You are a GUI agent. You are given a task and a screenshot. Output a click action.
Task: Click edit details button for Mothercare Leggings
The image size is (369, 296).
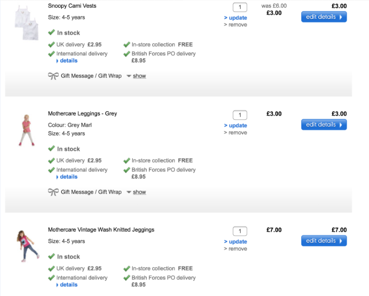pos(323,124)
